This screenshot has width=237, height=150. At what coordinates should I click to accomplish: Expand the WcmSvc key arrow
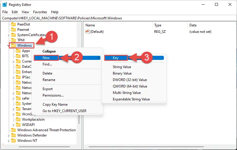(13, 114)
